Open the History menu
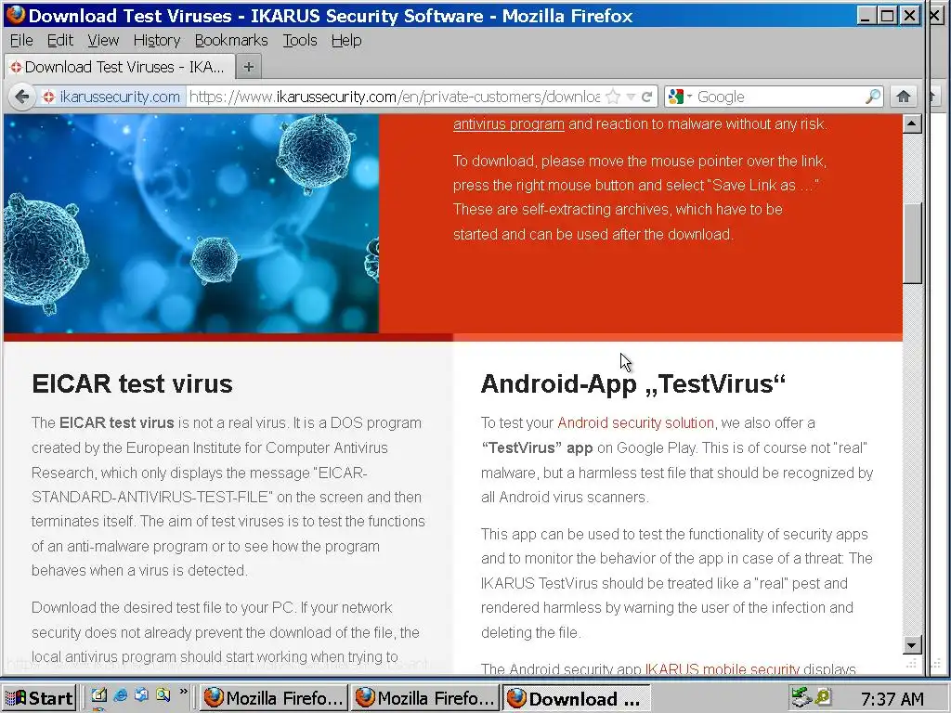Screen dimensions: 951x713 [x=157, y=40]
